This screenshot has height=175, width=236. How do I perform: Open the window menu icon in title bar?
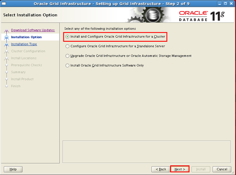[4, 4]
